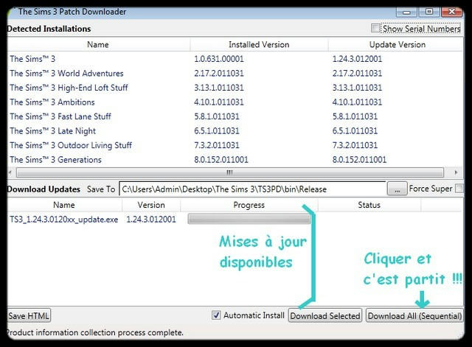This screenshot has height=347, width=472.
Task: Tick the Force Super checkbox
Action: pos(459,189)
